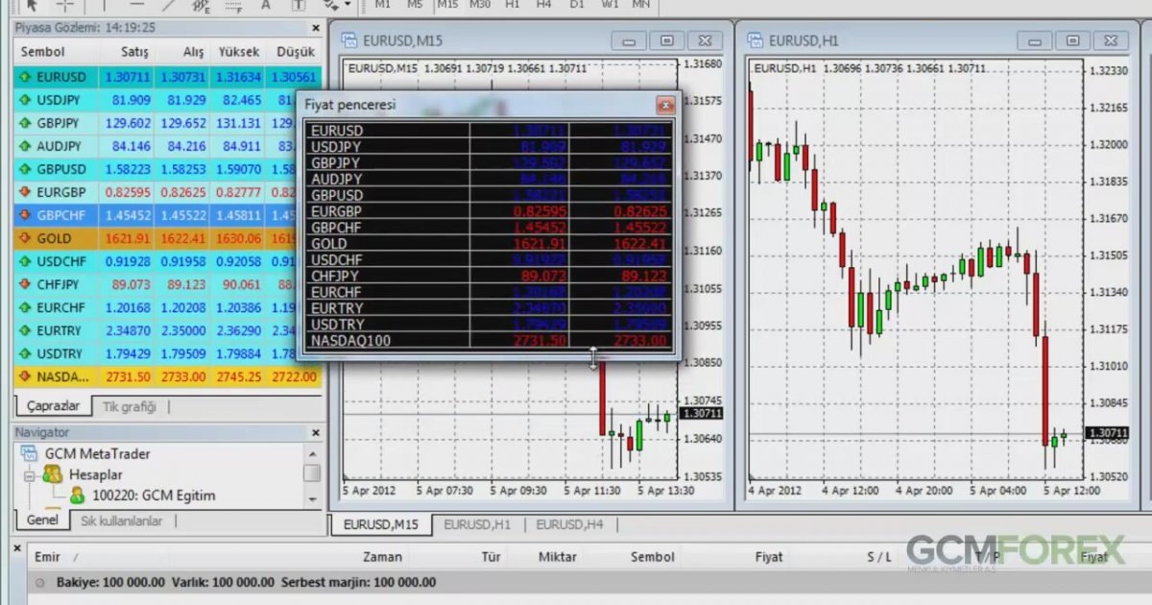This screenshot has width=1152, height=605.
Task: Click the Satış column header
Action: click(135, 52)
